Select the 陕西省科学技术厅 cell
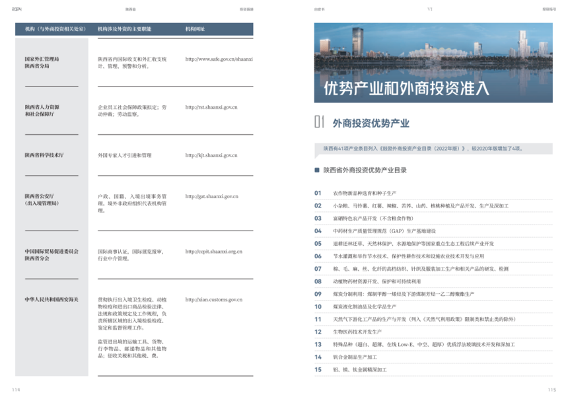 pyautogui.click(x=44, y=155)
